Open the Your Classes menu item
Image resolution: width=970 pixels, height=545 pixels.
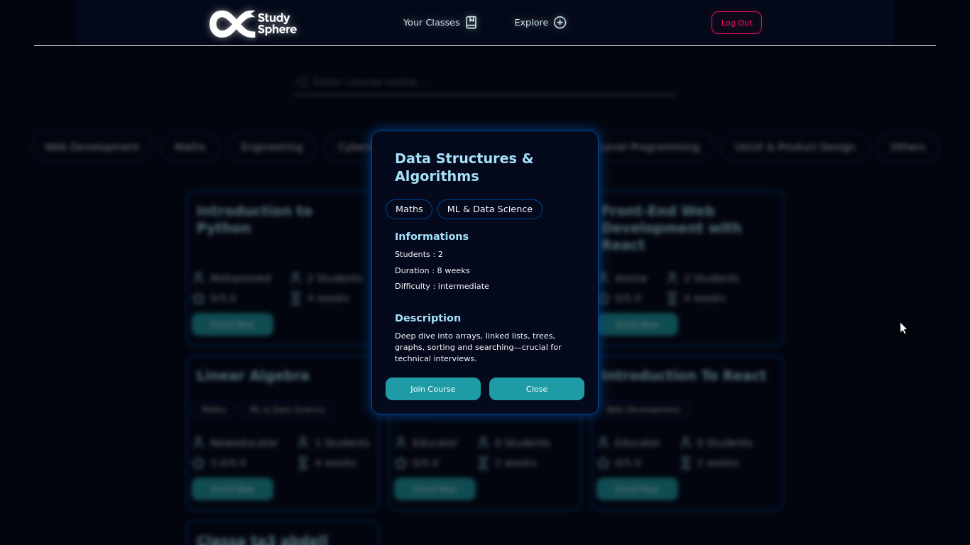431,23
